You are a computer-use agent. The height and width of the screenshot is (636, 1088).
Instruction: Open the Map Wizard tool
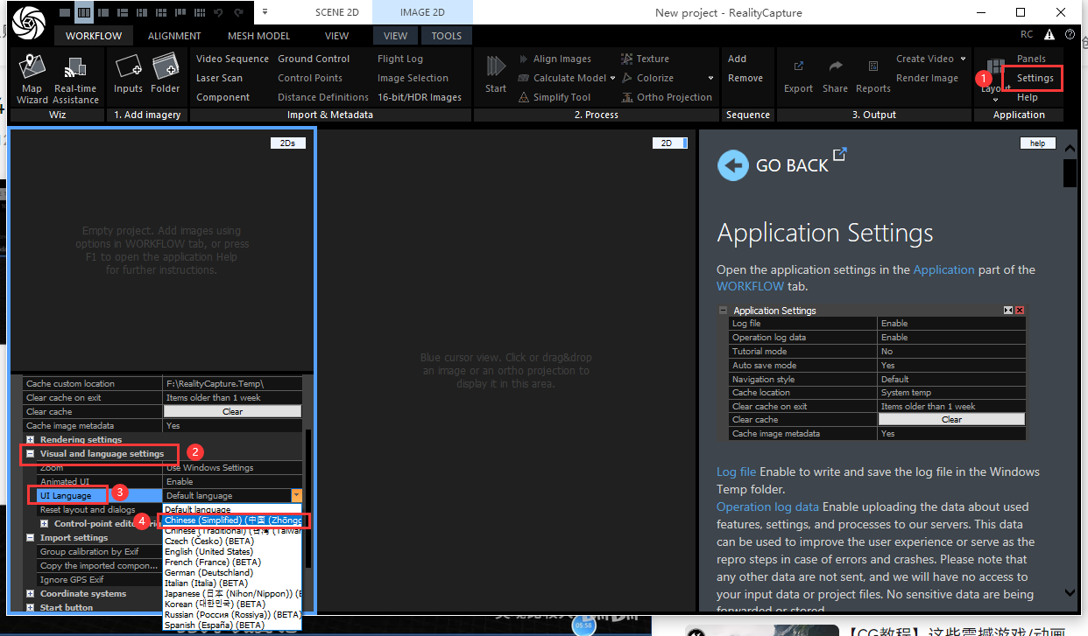point(32,79)
